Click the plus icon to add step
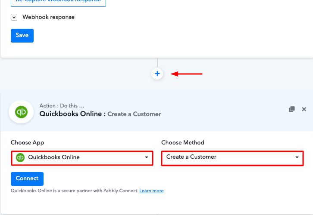This screenshot has width=313, height=215. point(157,74)
